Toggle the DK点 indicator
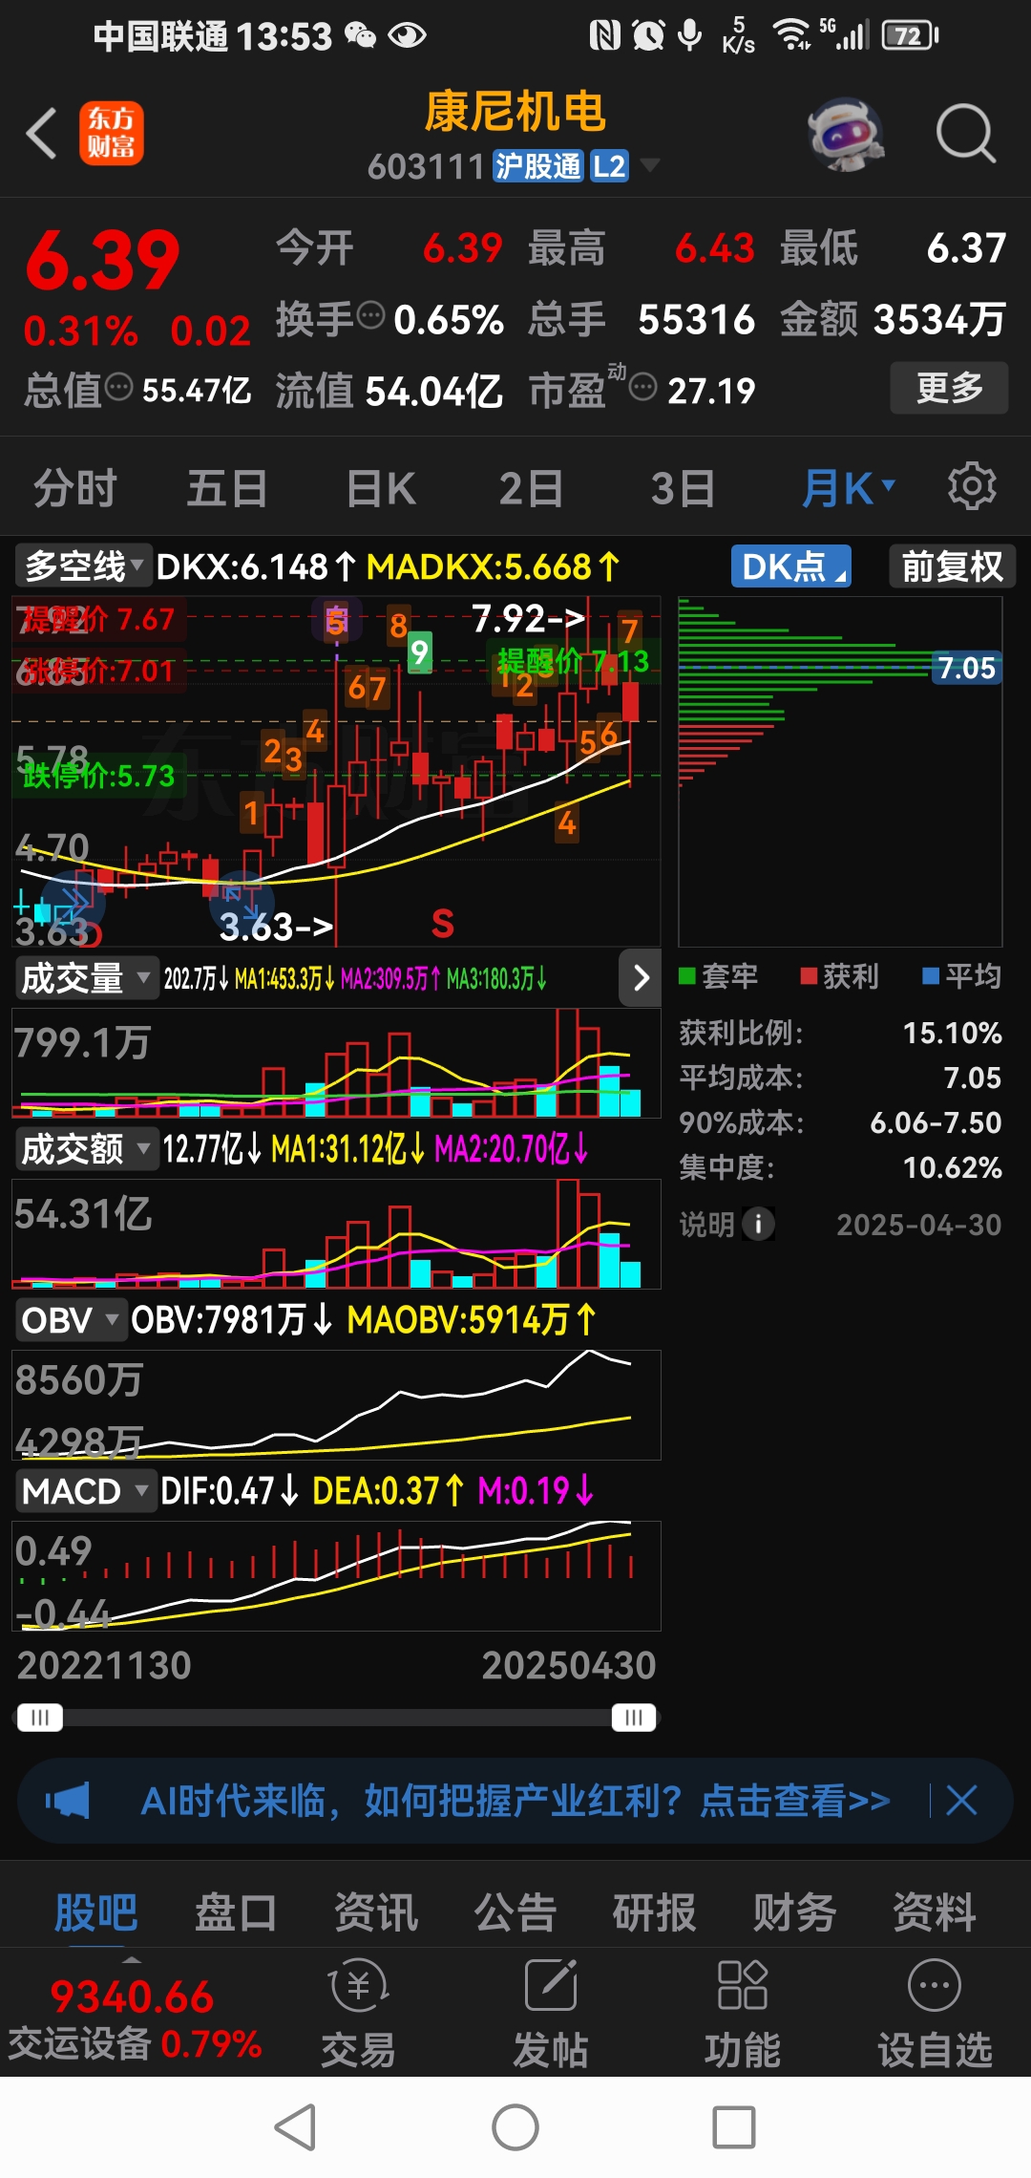Screen dimensions: 1031x2178 tap(791, 566)
